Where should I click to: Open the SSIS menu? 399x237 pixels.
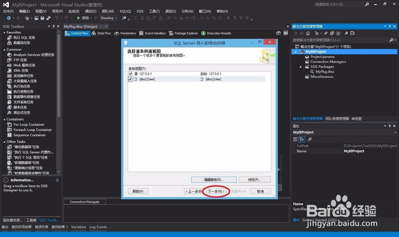click(140, 11)
